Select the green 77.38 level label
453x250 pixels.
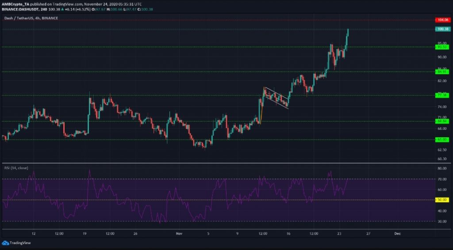[442, 95]
